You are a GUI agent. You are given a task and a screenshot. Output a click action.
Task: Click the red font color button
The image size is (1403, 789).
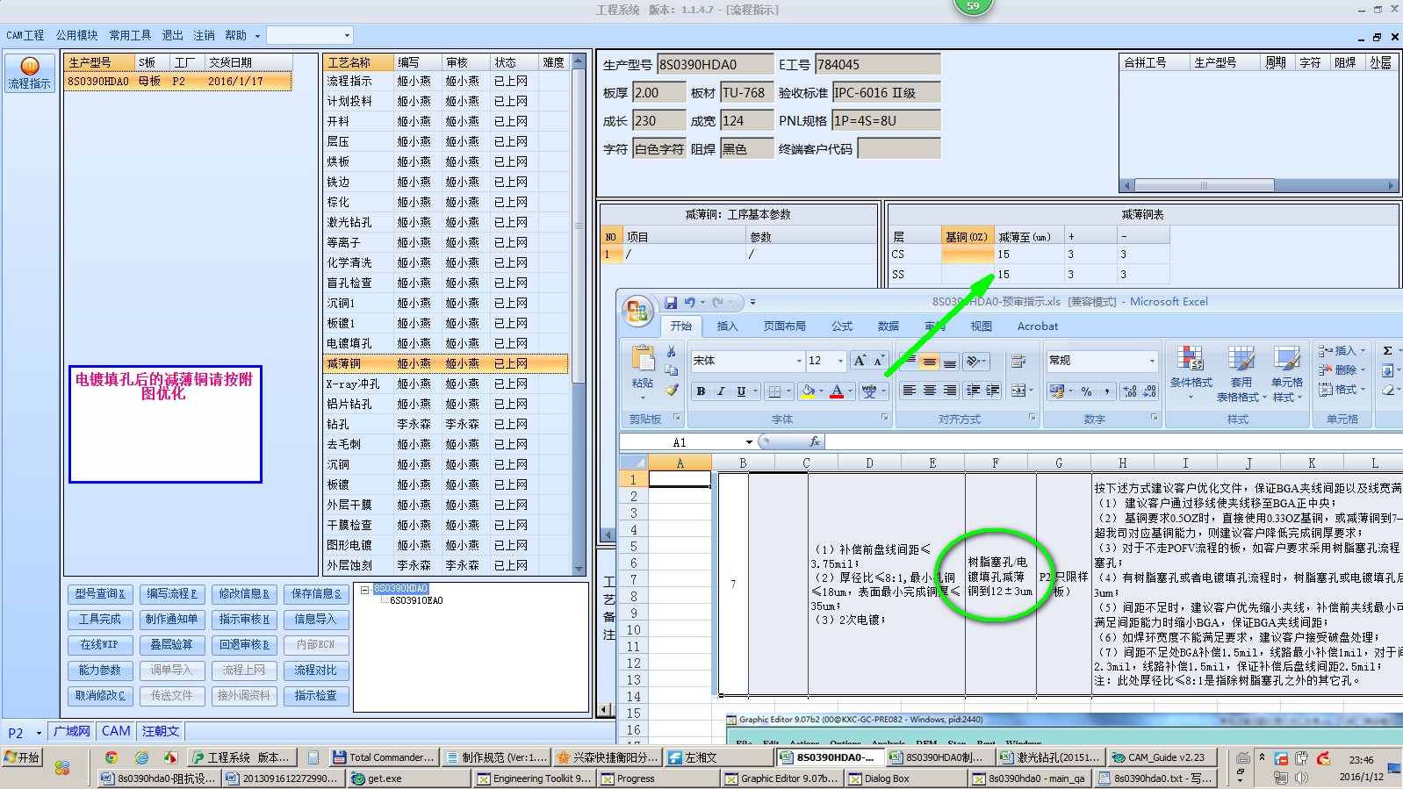coord(837,391)
